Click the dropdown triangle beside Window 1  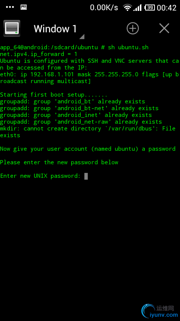coord(82,36)
